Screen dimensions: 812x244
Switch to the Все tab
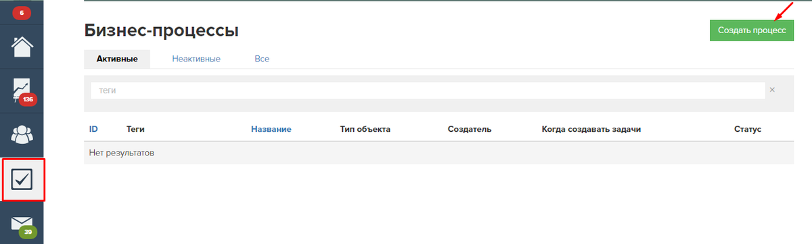click(x=262, y=59)
